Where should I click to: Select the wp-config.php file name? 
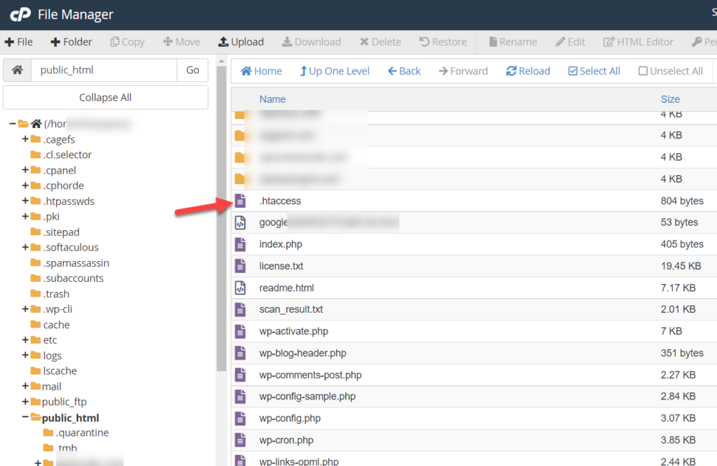[x=290, y=418]
